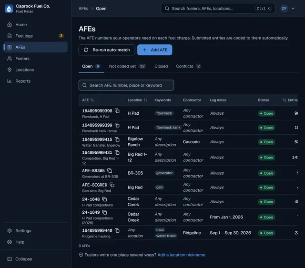Copy AFE number 164895999398

[x=117, y=111]
